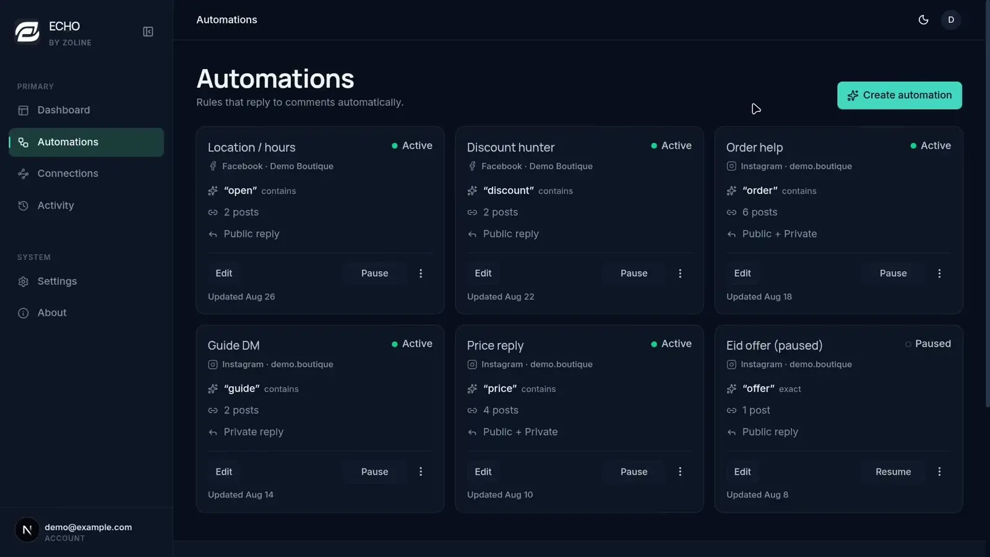Edit the Guide DM automation

tap(224, 472)
